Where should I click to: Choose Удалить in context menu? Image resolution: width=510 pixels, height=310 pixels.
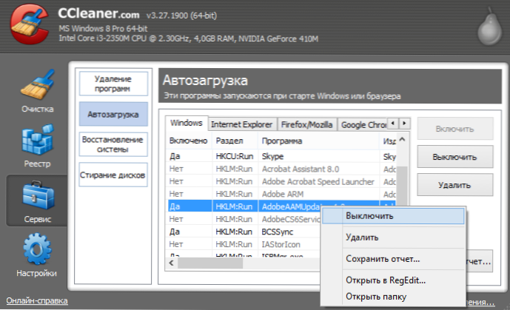393,237
